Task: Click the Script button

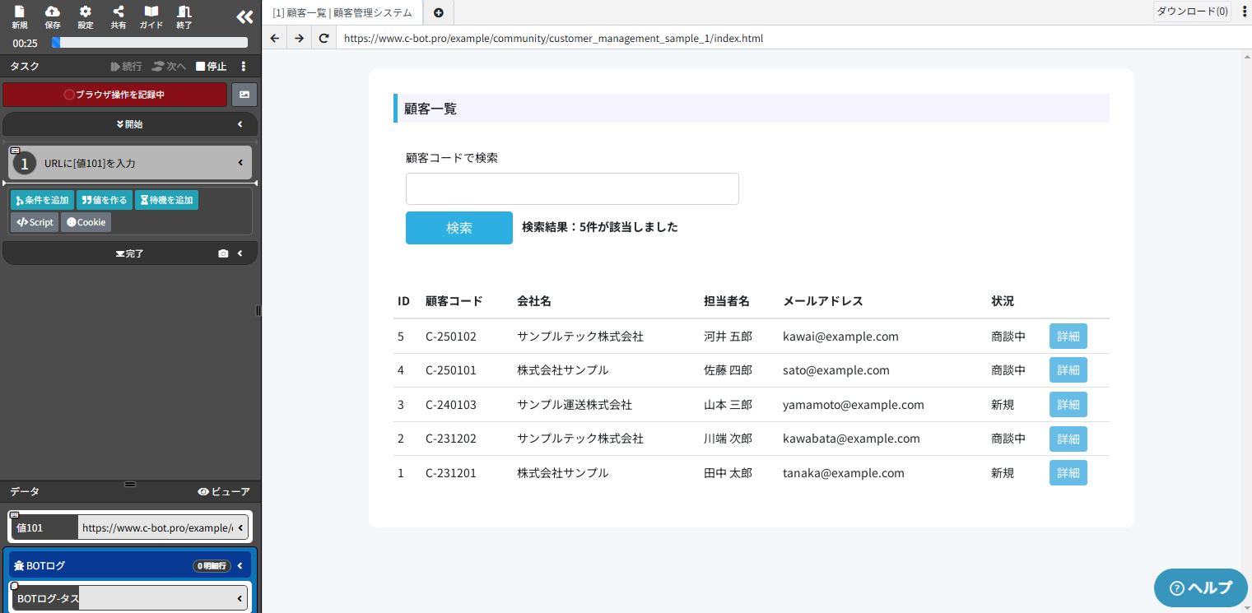Action: pos(35,222)
